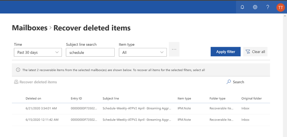287x137 pixels.
Task: Click the page's vertical scrollbar
Action: click(x=285, y=75)
